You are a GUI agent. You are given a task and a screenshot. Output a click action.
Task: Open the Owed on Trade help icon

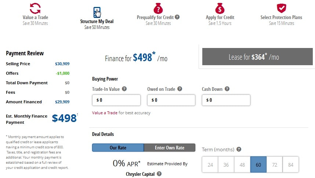tap(180, 89)
